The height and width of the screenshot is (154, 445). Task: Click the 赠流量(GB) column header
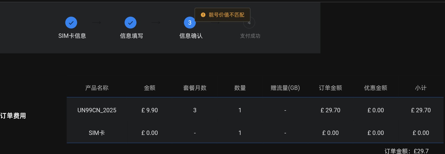coord(285,88)
